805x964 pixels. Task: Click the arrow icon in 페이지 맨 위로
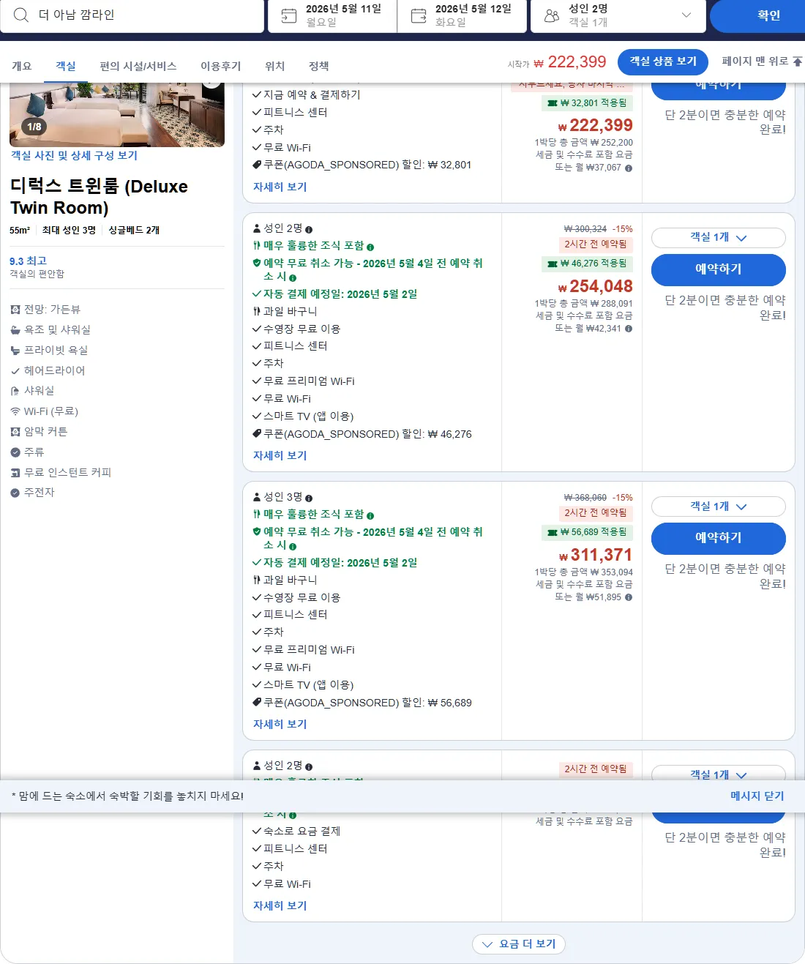coord(798,61)
